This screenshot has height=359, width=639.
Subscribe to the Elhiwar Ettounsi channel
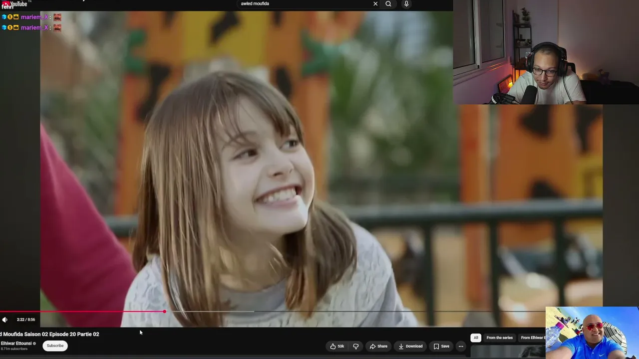tap(55, 346)
